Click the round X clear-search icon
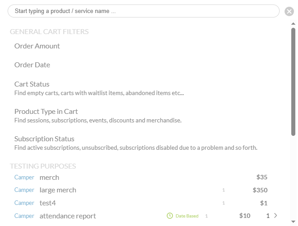Screen dimensions: 298x226 coord(289,11)
